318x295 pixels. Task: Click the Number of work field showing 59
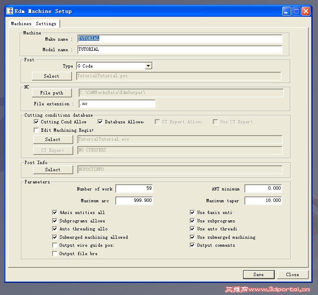coord(134,188)
